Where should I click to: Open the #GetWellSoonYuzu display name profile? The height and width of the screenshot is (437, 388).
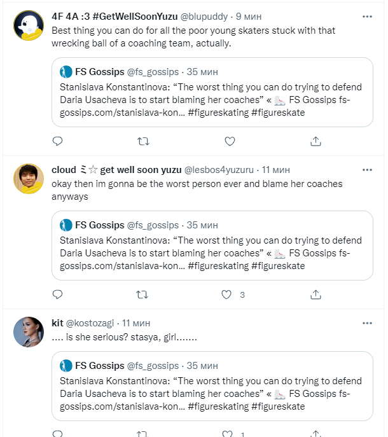click(x=114, y=17)
